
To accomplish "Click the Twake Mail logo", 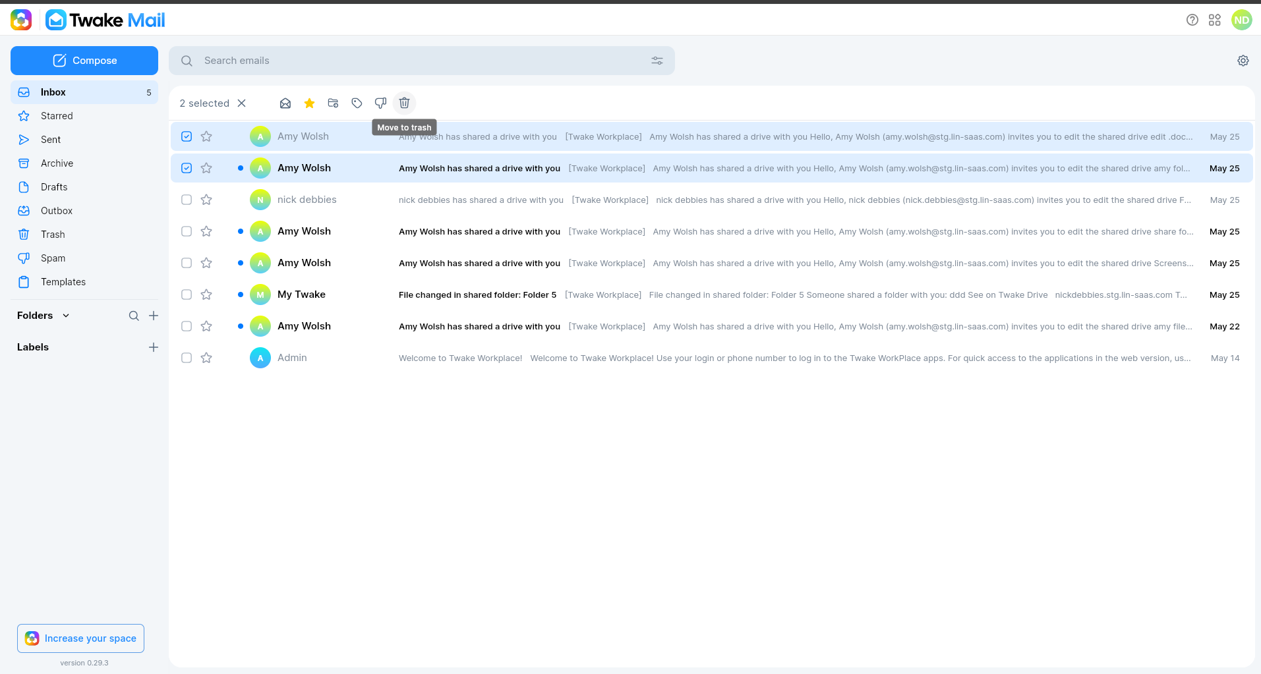I will (x=105, y=20).
